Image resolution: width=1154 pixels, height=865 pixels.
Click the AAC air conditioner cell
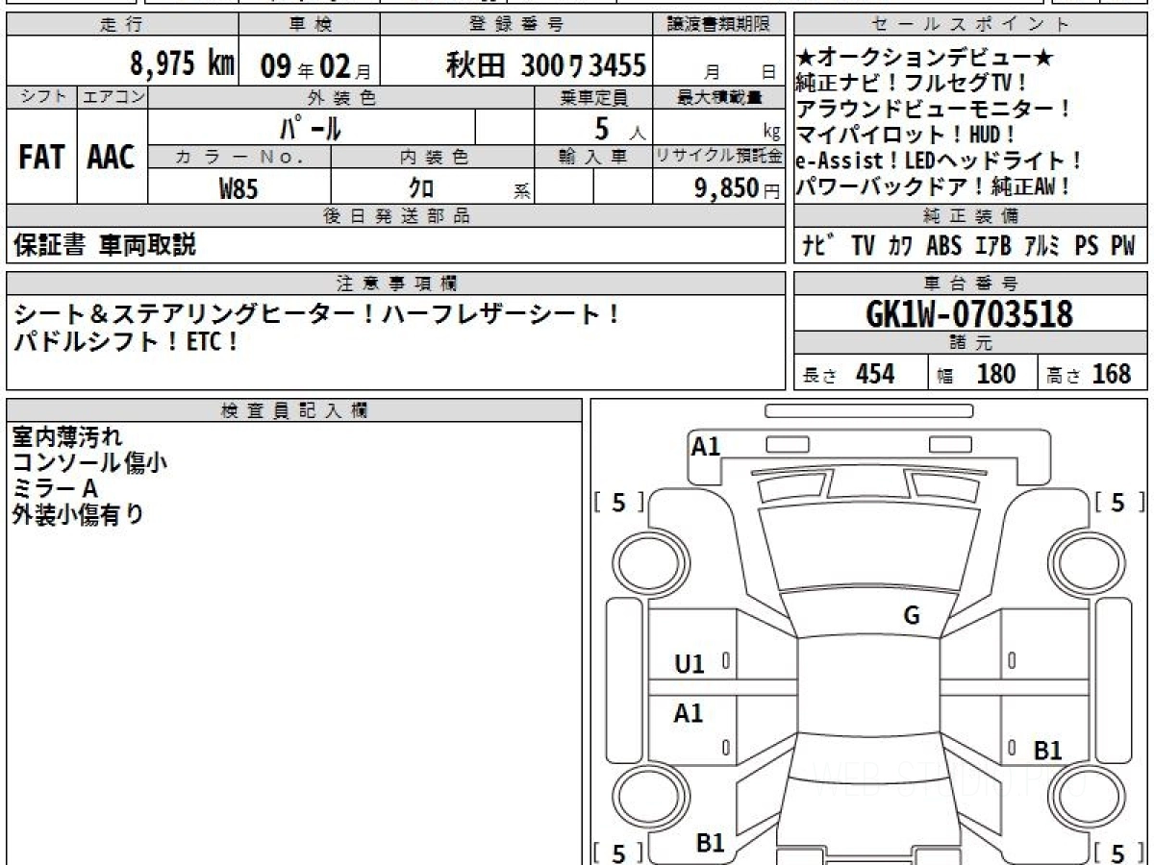tap(112, 158)
